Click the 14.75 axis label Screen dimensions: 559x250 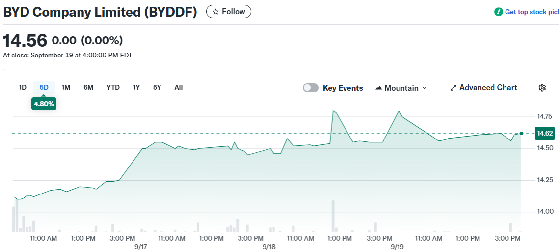click(x=544, y=116)
